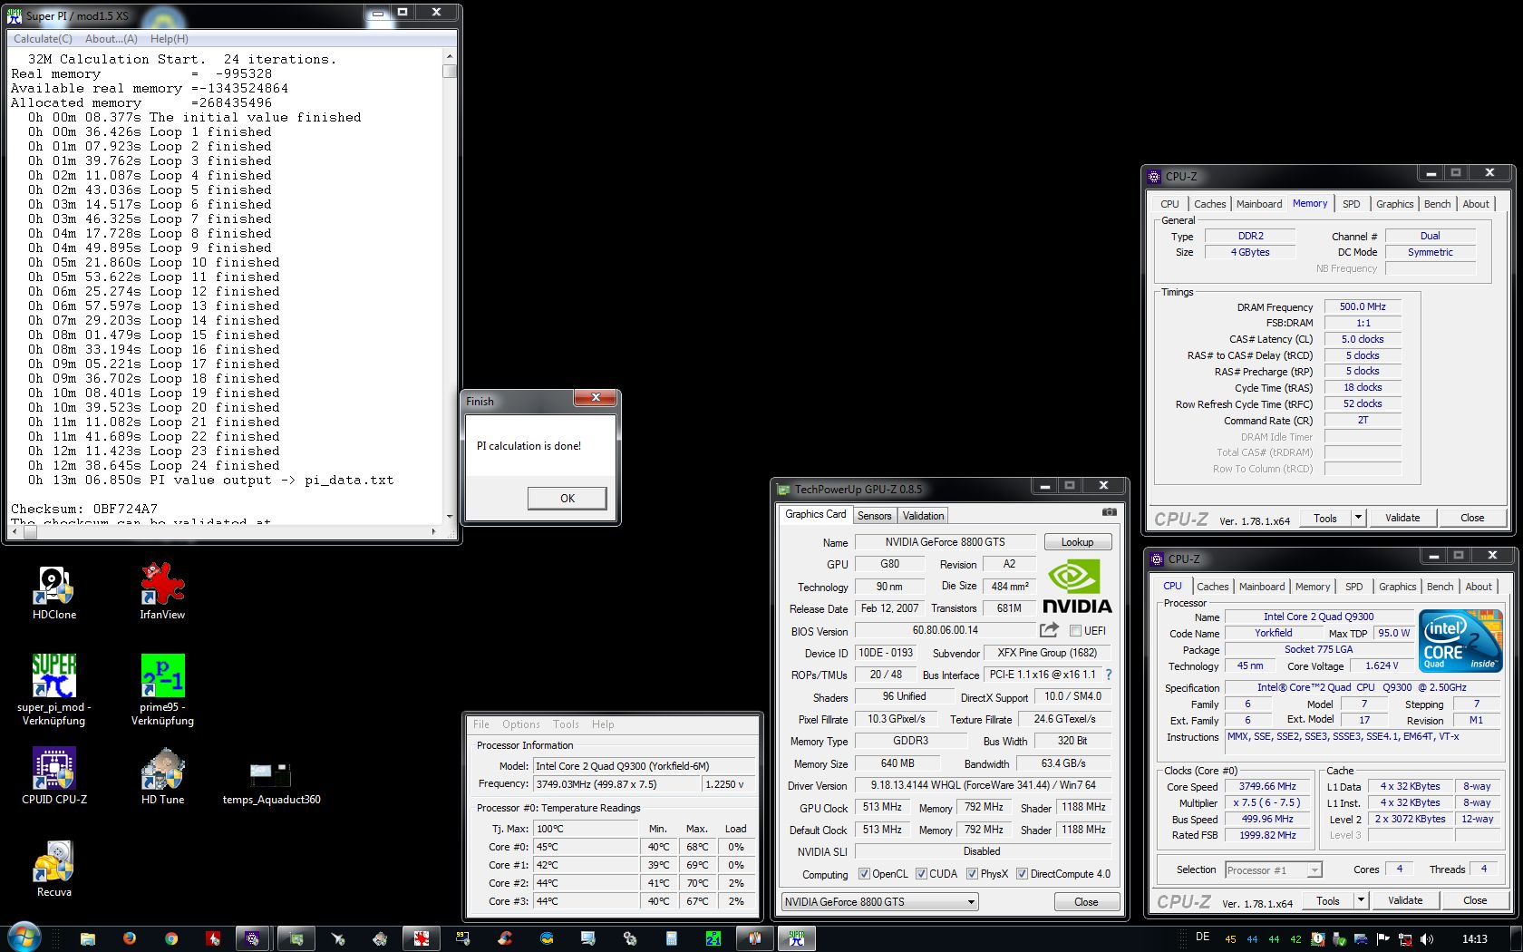Launch prime95 shortcut on desktop

(x=162, y=691)
